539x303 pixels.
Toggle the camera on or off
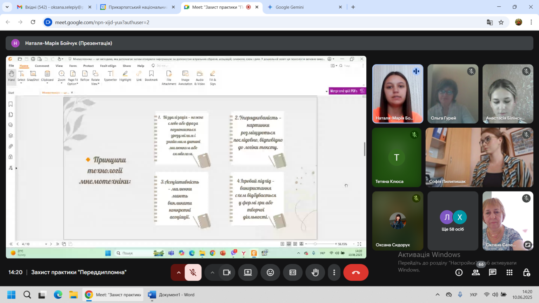(x=227, y=272)
